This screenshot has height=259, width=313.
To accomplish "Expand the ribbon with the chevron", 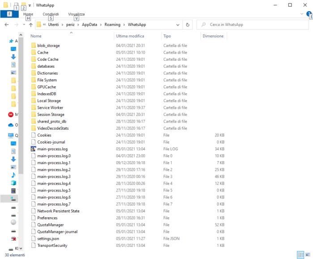I will 302,14.
